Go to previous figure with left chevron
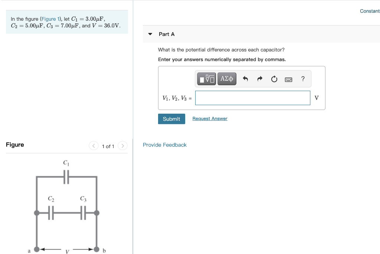The image size is (380, 254). click(x=94, y=146)
